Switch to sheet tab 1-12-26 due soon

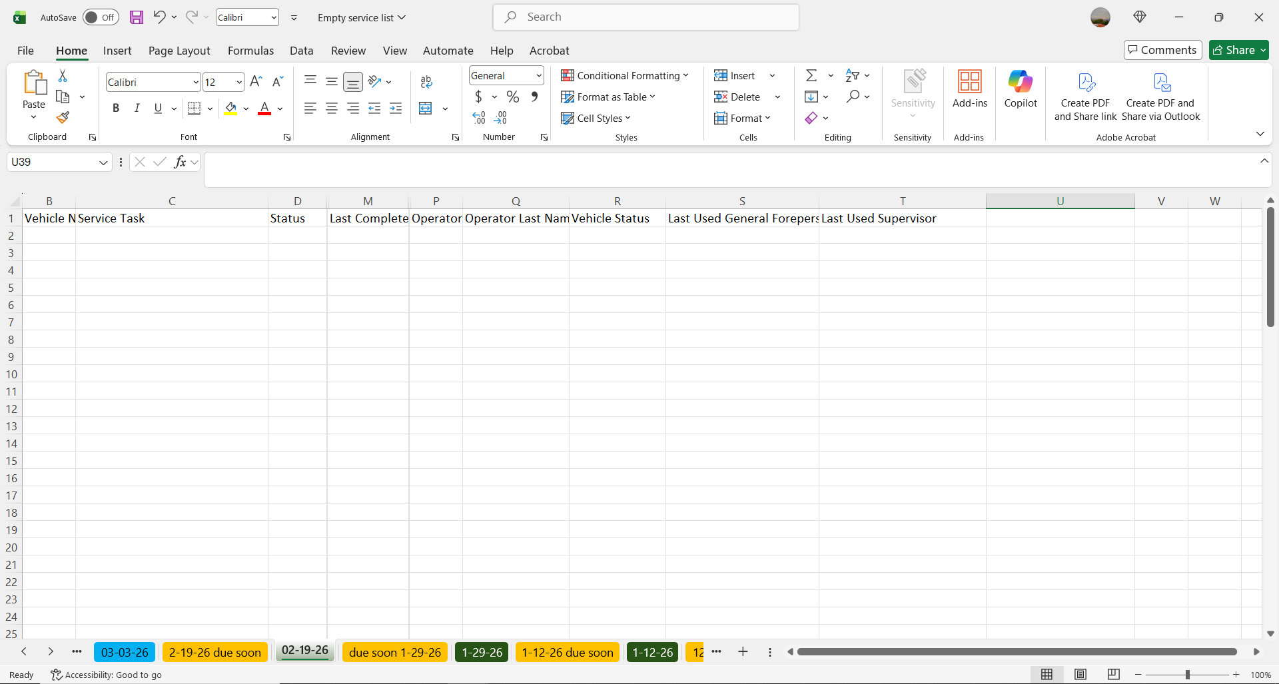(x=568, y=653)
